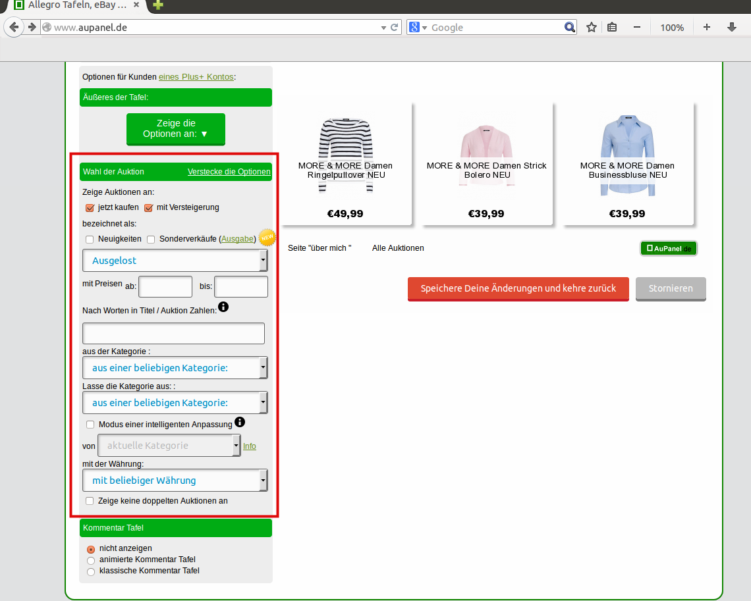751x601 pixels.
Task: Click the Wahl der Auktion header label
Action: pos(113,172)
